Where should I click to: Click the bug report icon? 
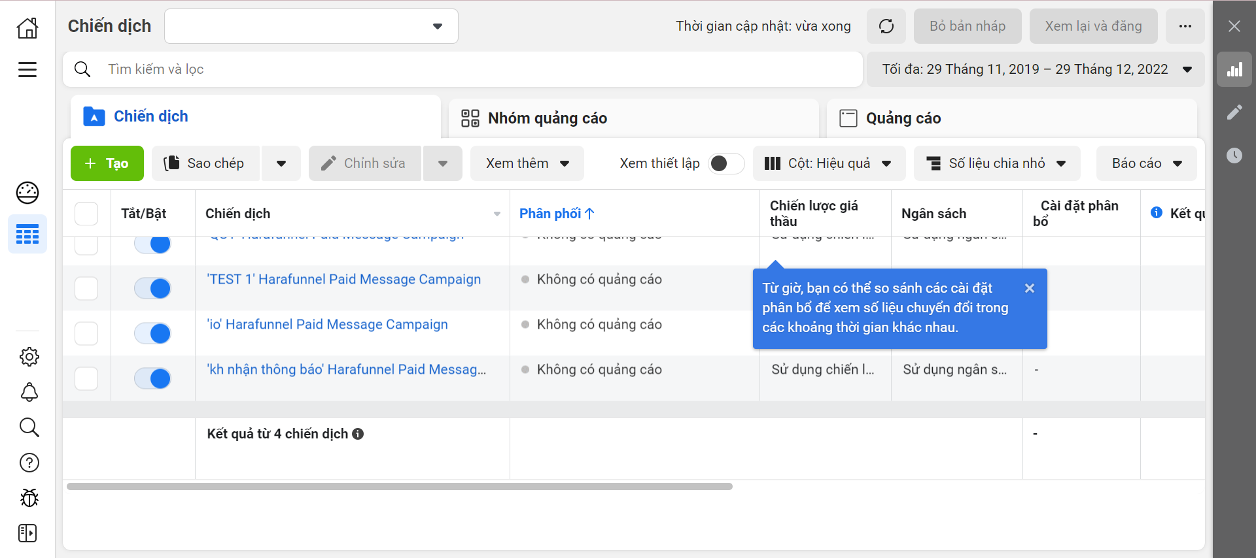pyautogui.click(x=29, y=498)
